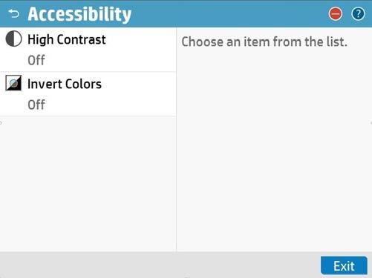The width and height of the screenshot is (372, 278).
Task: Click the blue header bar beside Accessibility
Action: (x=229, y=14)
